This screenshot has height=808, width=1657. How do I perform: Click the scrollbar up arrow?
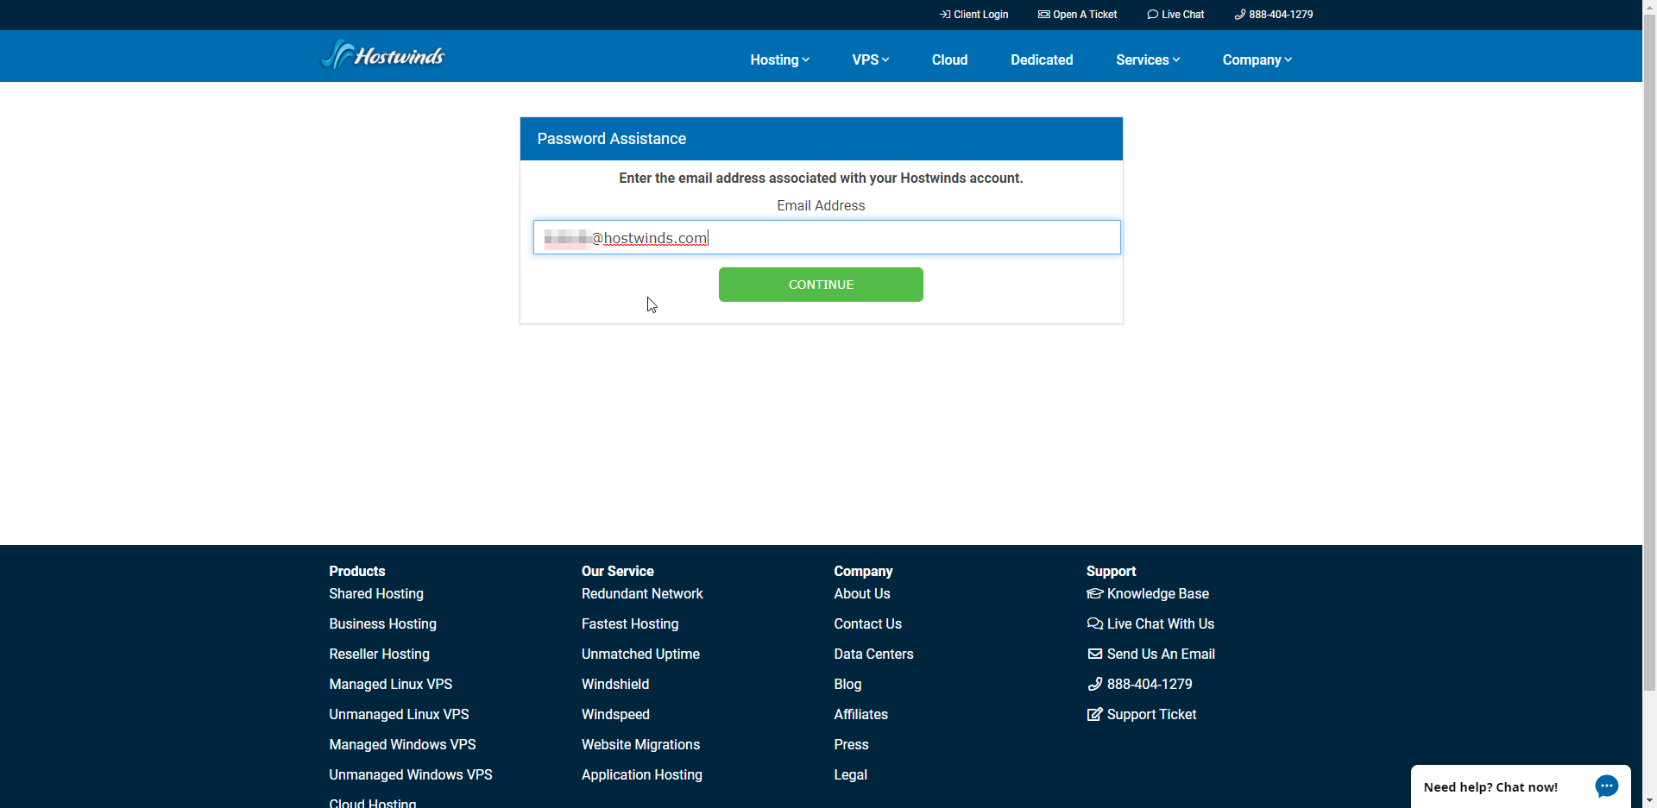coord(1649,7)
